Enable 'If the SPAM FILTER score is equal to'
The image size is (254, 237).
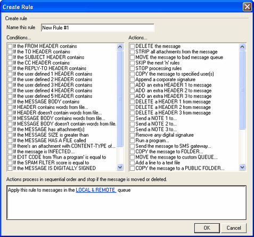coord(10,163)
